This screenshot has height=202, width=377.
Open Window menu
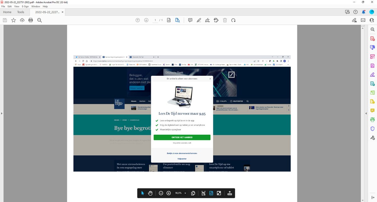click(36, 6)
